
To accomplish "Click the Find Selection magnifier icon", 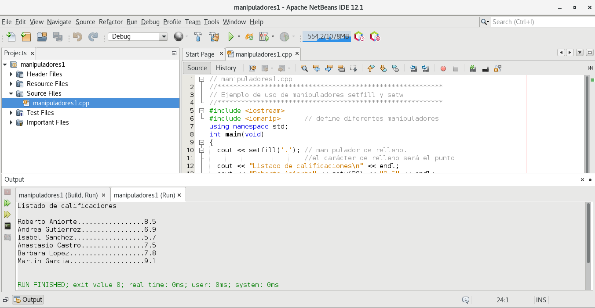I will pos(304,68).
